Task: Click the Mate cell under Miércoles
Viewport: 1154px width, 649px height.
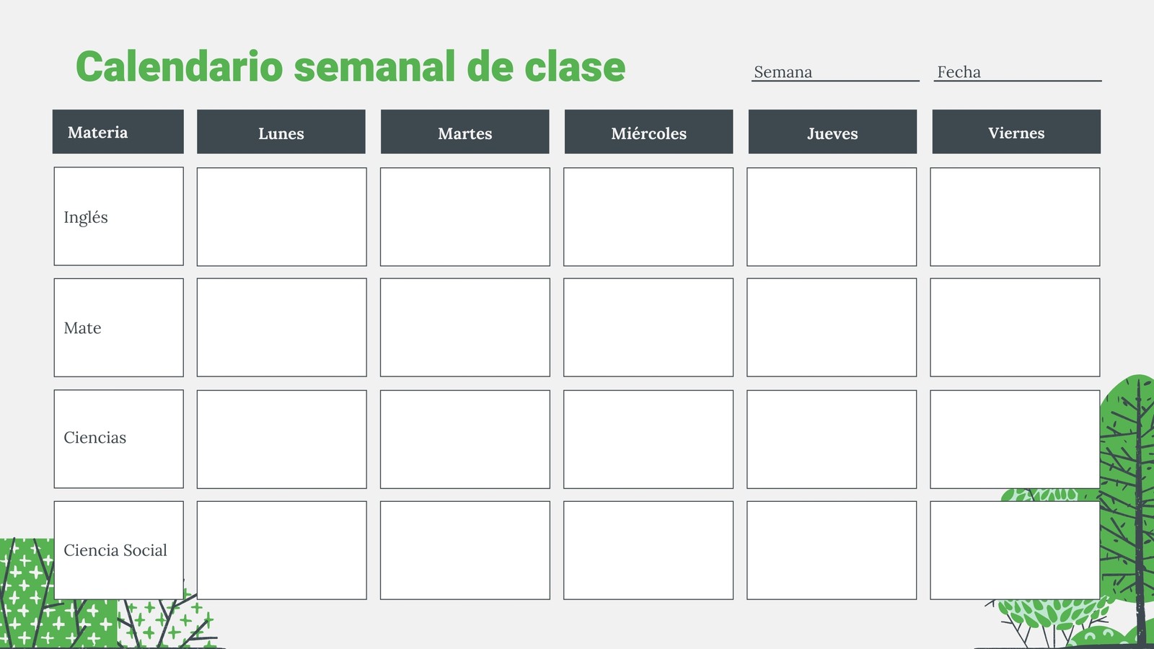Action: click(648, 327)
